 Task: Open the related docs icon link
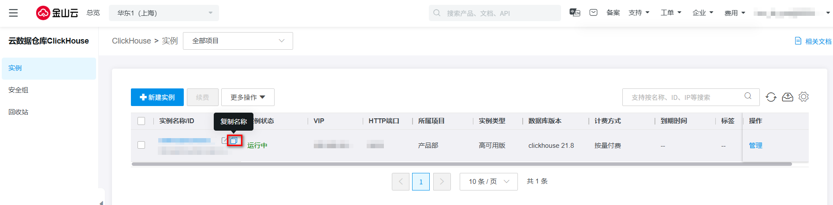click(x=798, y=41)
